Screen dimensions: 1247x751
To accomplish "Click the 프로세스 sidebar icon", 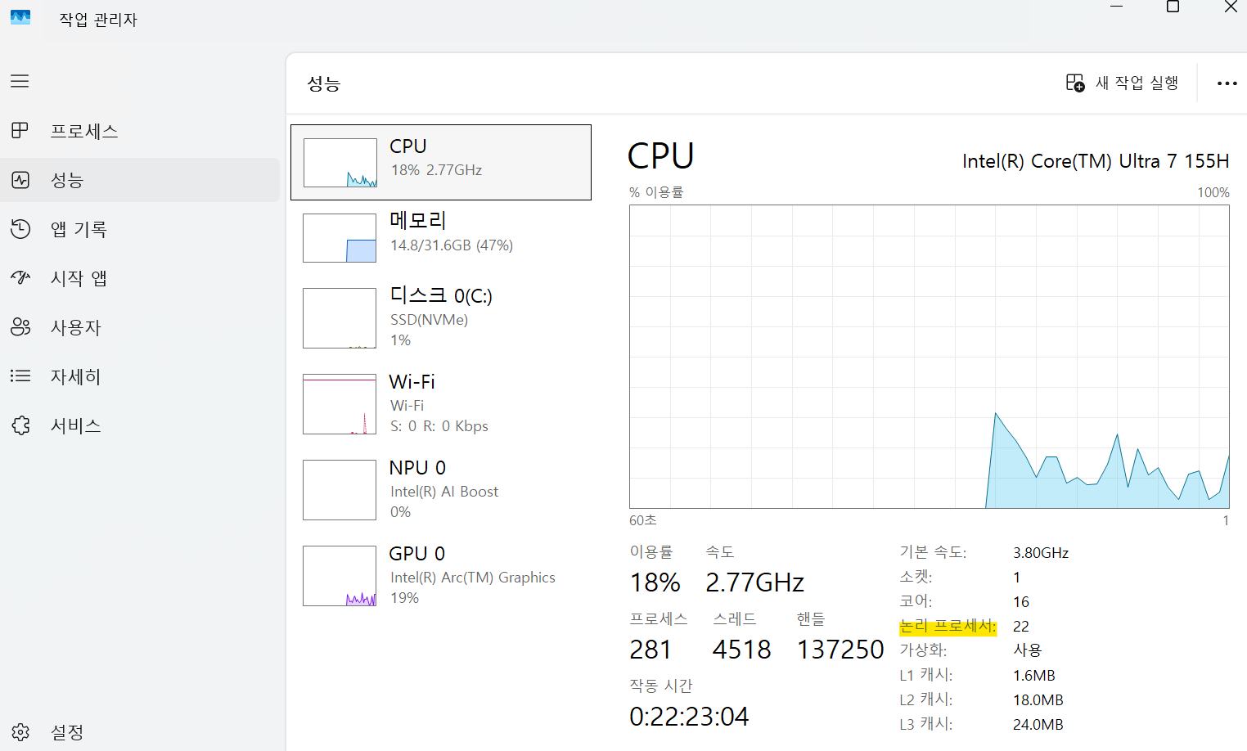I will click(20, 130).
